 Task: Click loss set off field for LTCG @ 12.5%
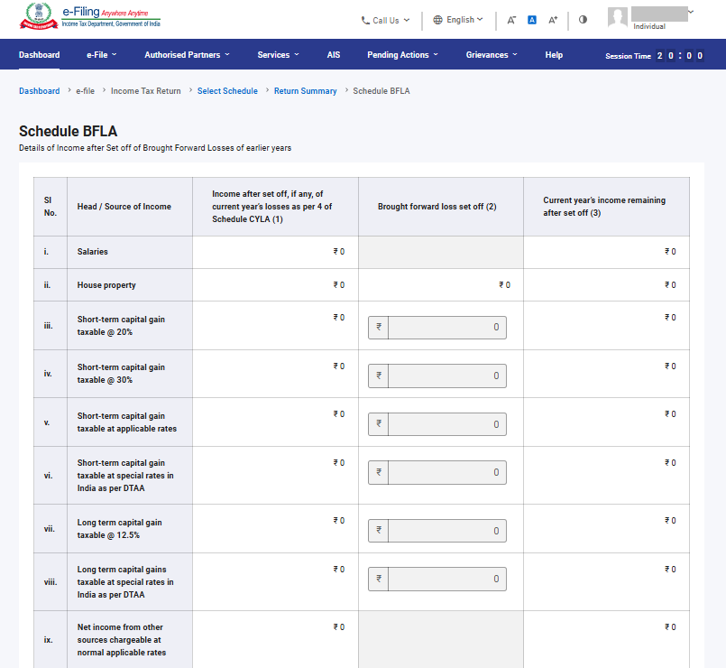[x=437, y=531]
